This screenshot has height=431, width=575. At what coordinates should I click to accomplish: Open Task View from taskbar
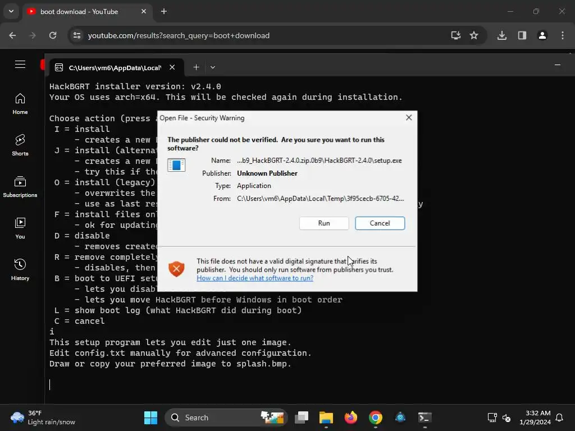click(x=302, y=418)
